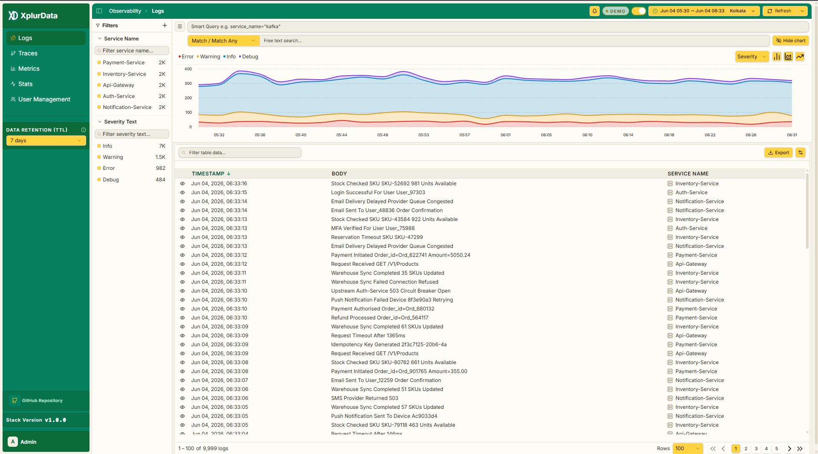Add a new filter with plus icon
Image resolution: width=818 pixels, height=454 pixels.
165,26
